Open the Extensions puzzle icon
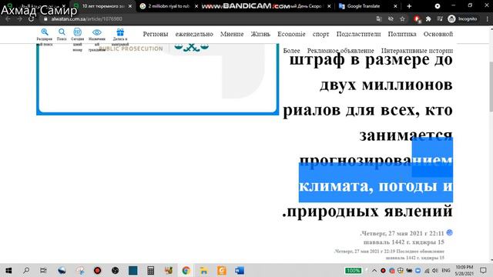 tap(428, 18)
